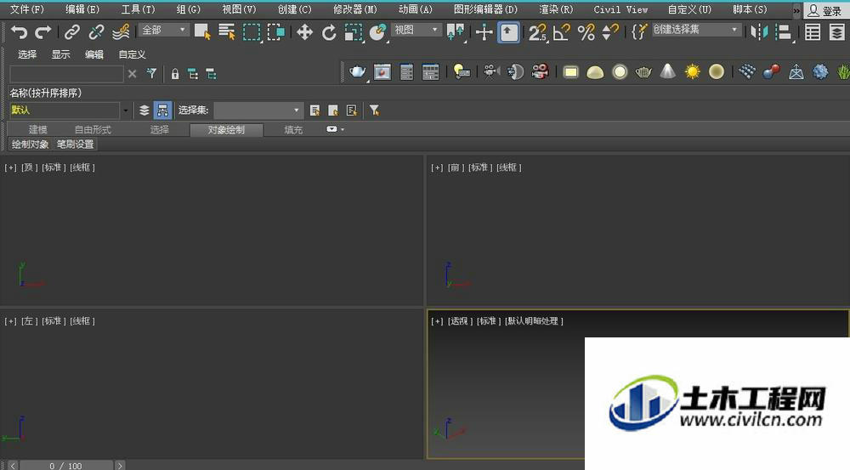
Task: Click the sun light icon
Action: (x=692, y=71)
